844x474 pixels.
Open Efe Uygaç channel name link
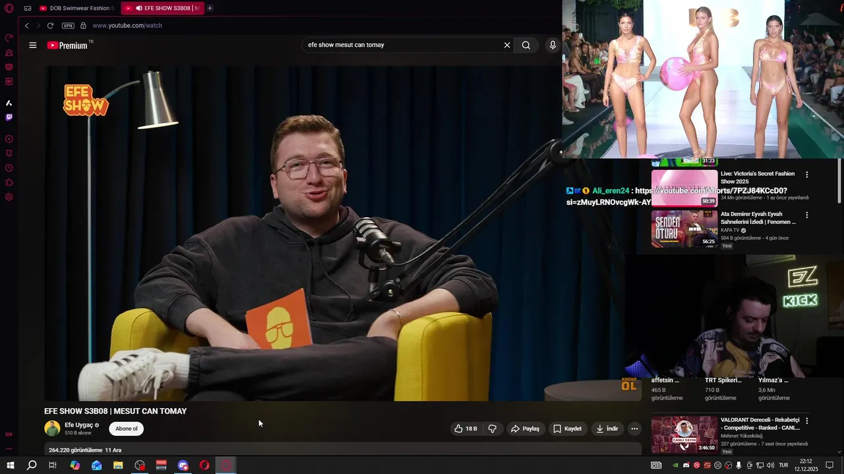pyautogui.click(x=78, y=425)
